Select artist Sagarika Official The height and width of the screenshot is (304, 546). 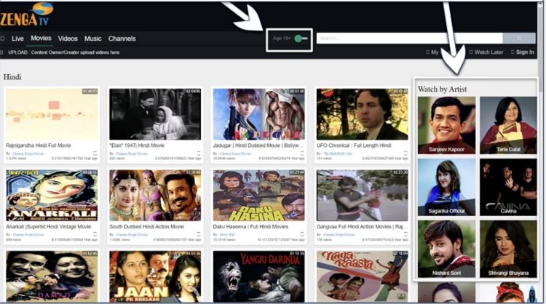tap(446, 187)
